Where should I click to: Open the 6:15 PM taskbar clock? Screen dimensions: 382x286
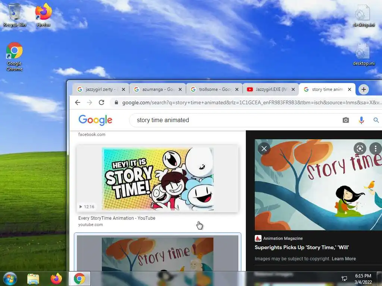(x=363, y=279)
